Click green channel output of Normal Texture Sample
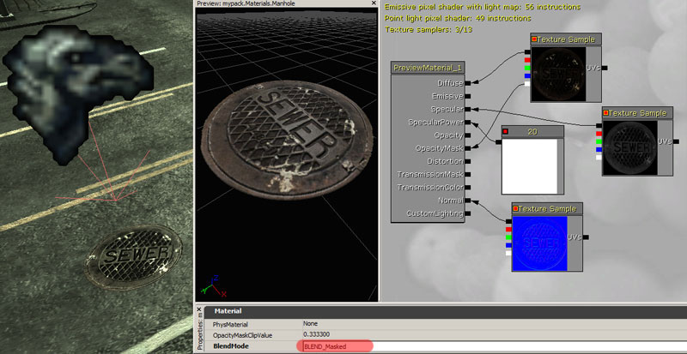687x354 pixels. [x=508, y=237]
